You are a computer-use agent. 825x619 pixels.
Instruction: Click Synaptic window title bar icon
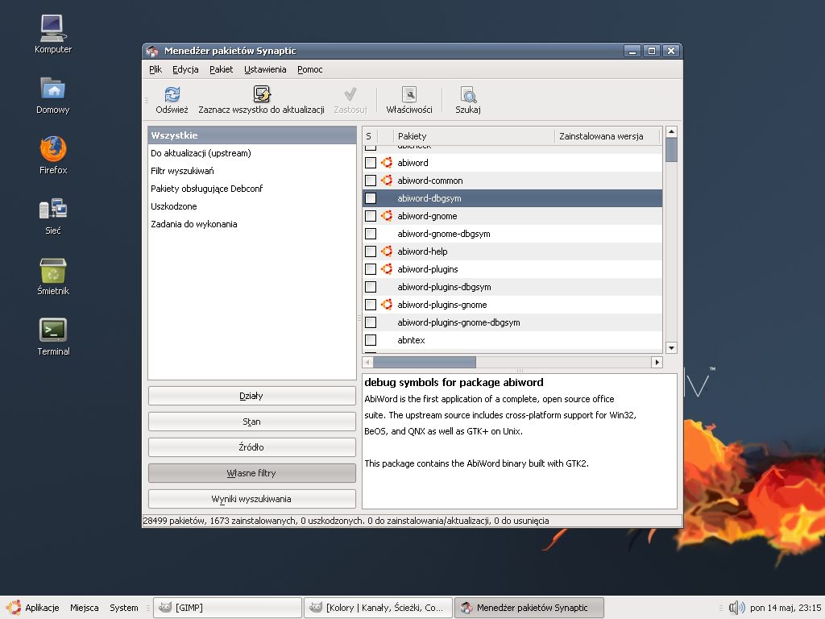coord(152,51)
